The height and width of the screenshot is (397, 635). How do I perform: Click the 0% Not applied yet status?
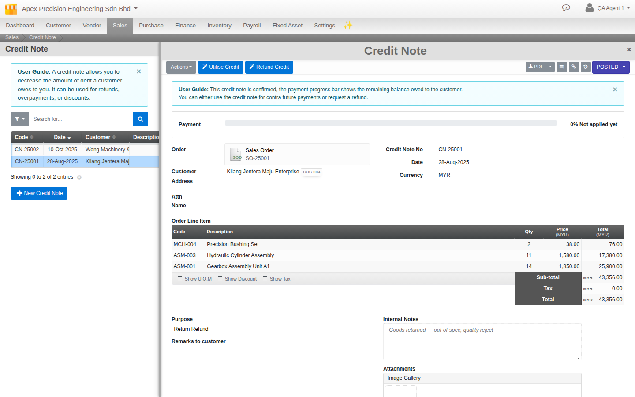point(594,124)
